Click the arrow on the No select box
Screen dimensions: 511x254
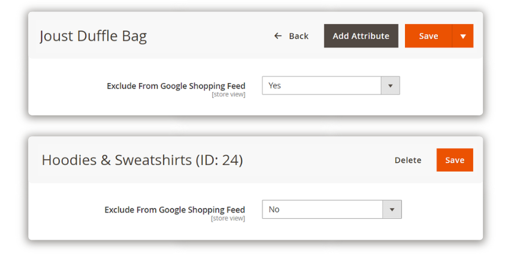(392, 209)
